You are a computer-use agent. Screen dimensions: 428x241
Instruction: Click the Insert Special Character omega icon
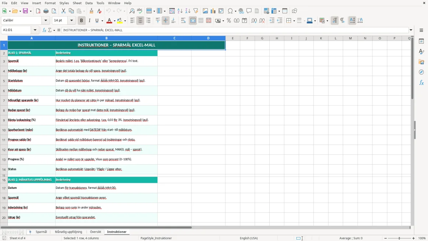click(230, 11)
